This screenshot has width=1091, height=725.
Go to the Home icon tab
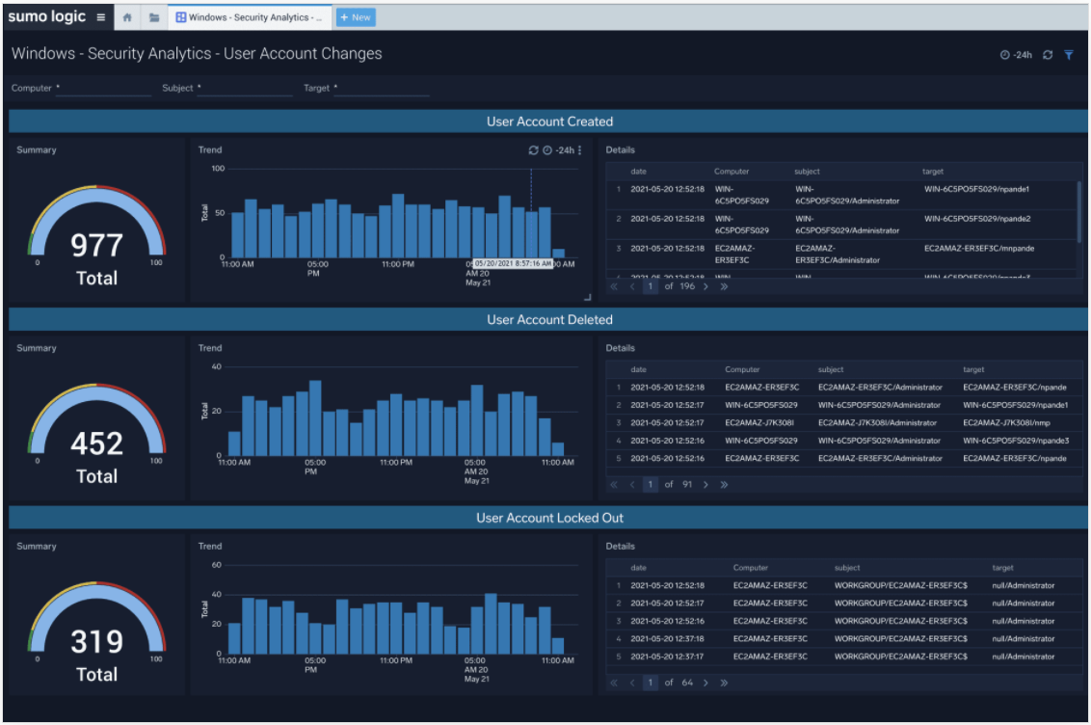click(x=127, y=17)
